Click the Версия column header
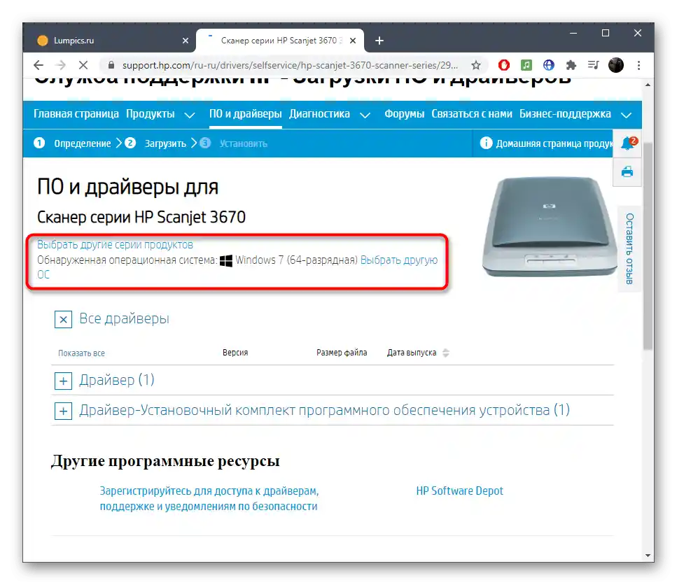 (235, 353)
